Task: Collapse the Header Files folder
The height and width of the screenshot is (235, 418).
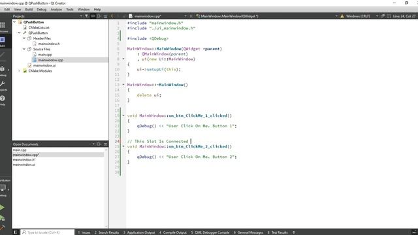Action: click(x=24, y=39)
